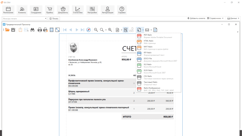Open the Клиенты section
This screenshot has width=242, height=136.
click(22, 10)
